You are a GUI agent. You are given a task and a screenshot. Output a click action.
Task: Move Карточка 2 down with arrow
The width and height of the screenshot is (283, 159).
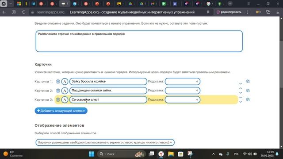click(x=241, y=93)
